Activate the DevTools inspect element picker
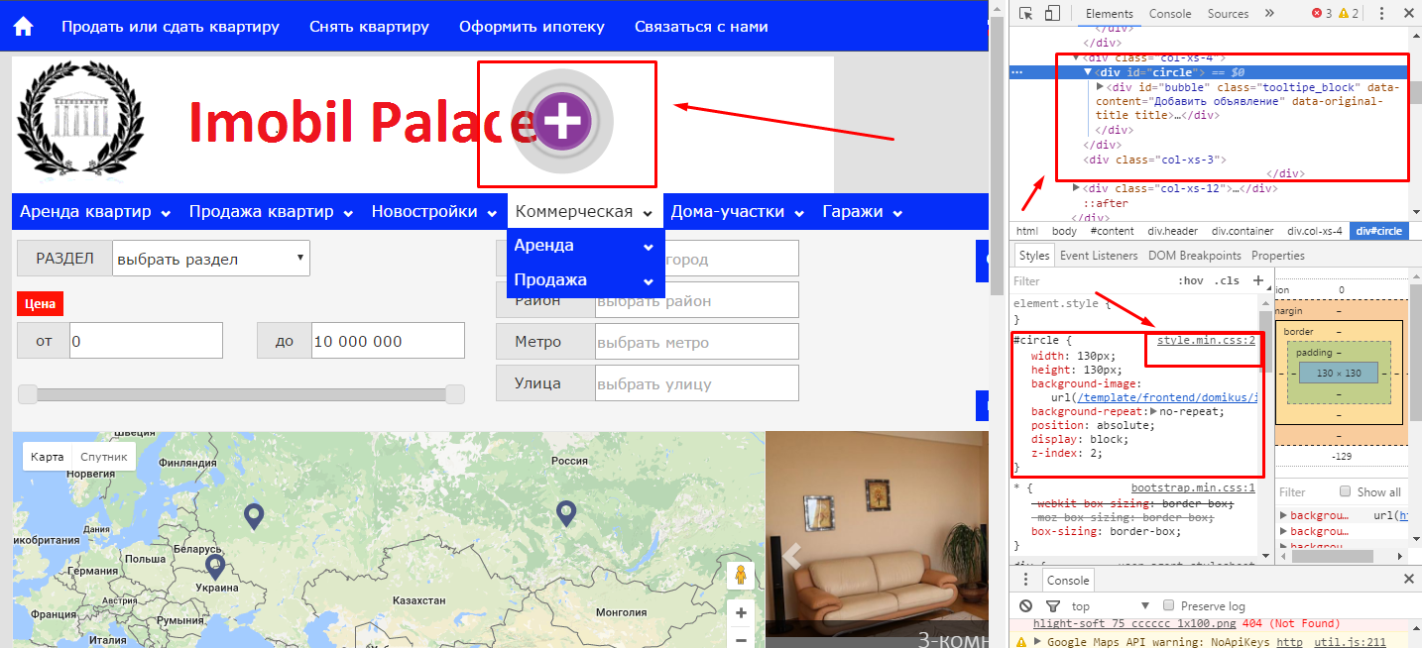 1026,14
